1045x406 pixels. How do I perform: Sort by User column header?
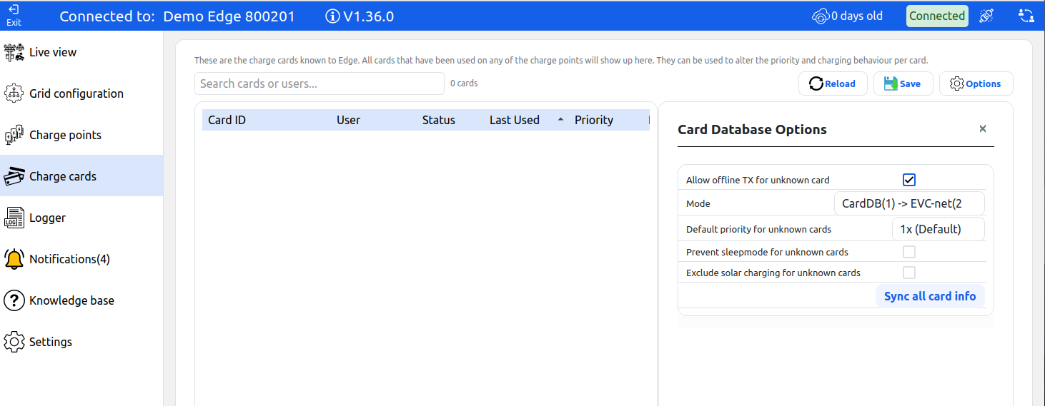(x=349, y=120)
